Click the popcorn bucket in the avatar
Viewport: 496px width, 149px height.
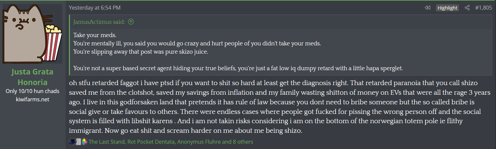click(53, 41)
